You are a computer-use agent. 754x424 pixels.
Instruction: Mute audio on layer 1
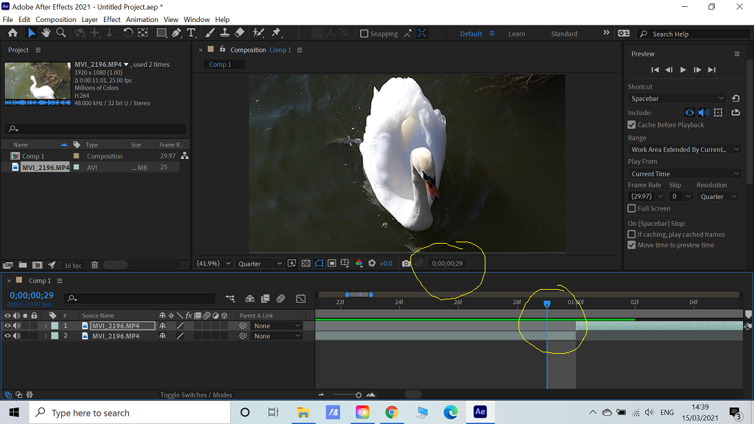(x=16, y=325)
